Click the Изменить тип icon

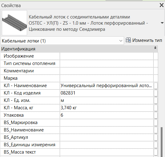click(128, 40)
